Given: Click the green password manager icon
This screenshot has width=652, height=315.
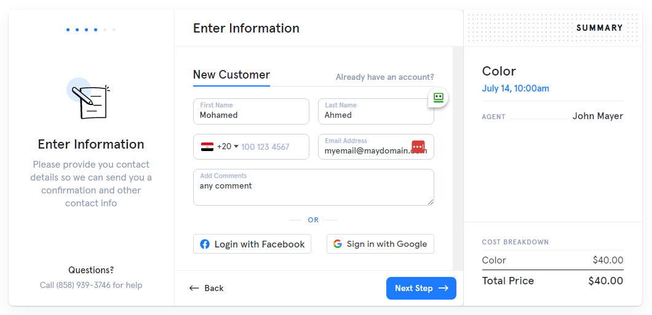Looking at the screenshot, I should (x=438, y=98).
